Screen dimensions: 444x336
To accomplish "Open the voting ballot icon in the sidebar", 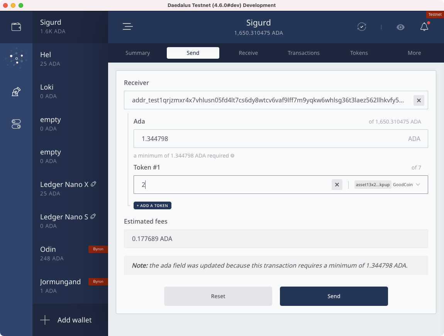I will click(16, 92).
